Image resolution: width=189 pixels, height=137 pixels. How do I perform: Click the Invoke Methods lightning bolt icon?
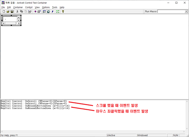[x=53, y=12]
